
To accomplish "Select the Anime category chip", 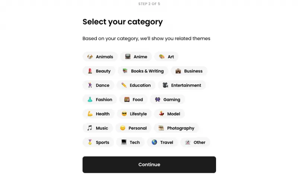I will coord(136,57).
